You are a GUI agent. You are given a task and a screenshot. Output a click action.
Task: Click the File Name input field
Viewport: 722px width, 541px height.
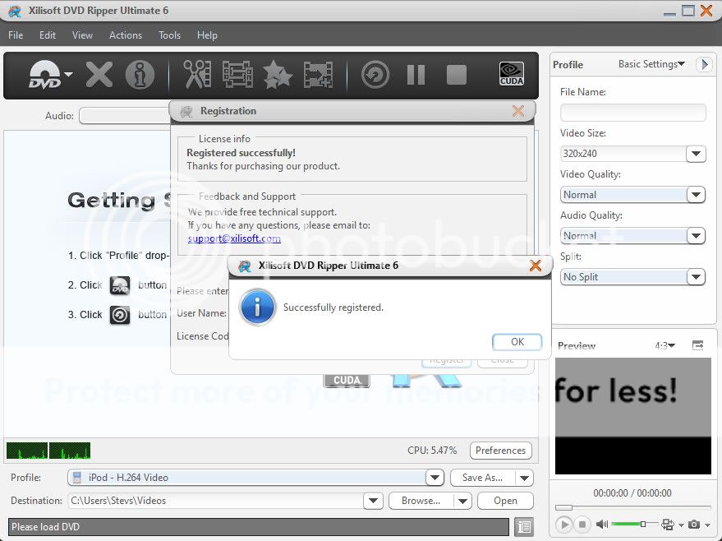click(632, 113)
